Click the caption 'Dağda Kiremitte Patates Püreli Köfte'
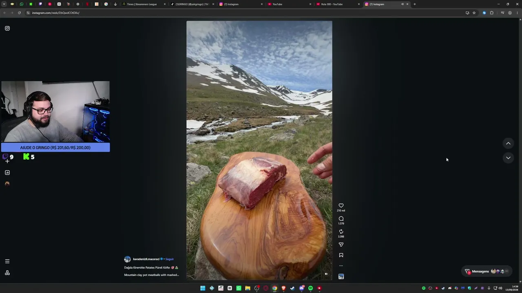The image size is (522, 293). click(x=147, y=268)
